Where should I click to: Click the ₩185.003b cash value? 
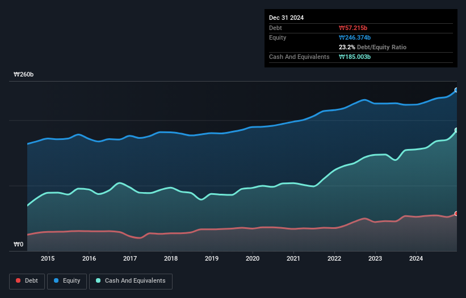click(355, 57)
